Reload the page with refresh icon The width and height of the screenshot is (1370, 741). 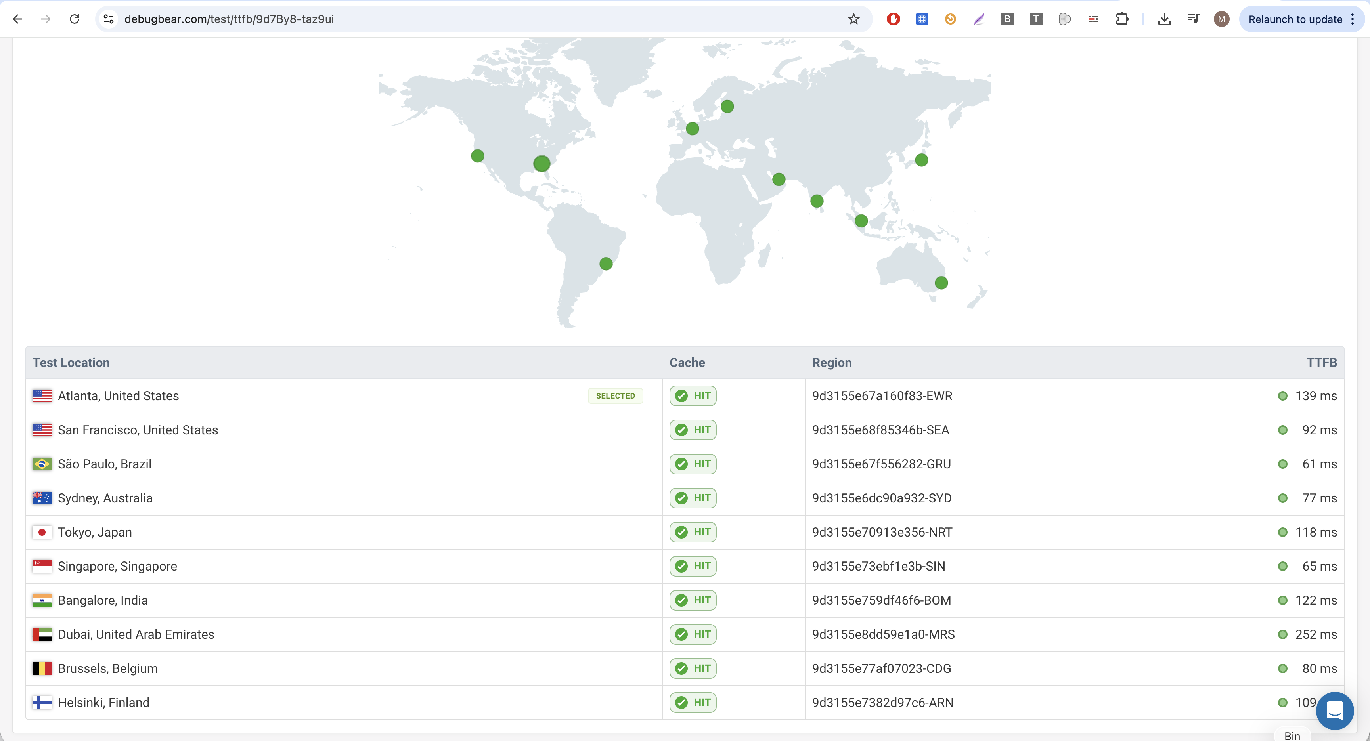75,19
